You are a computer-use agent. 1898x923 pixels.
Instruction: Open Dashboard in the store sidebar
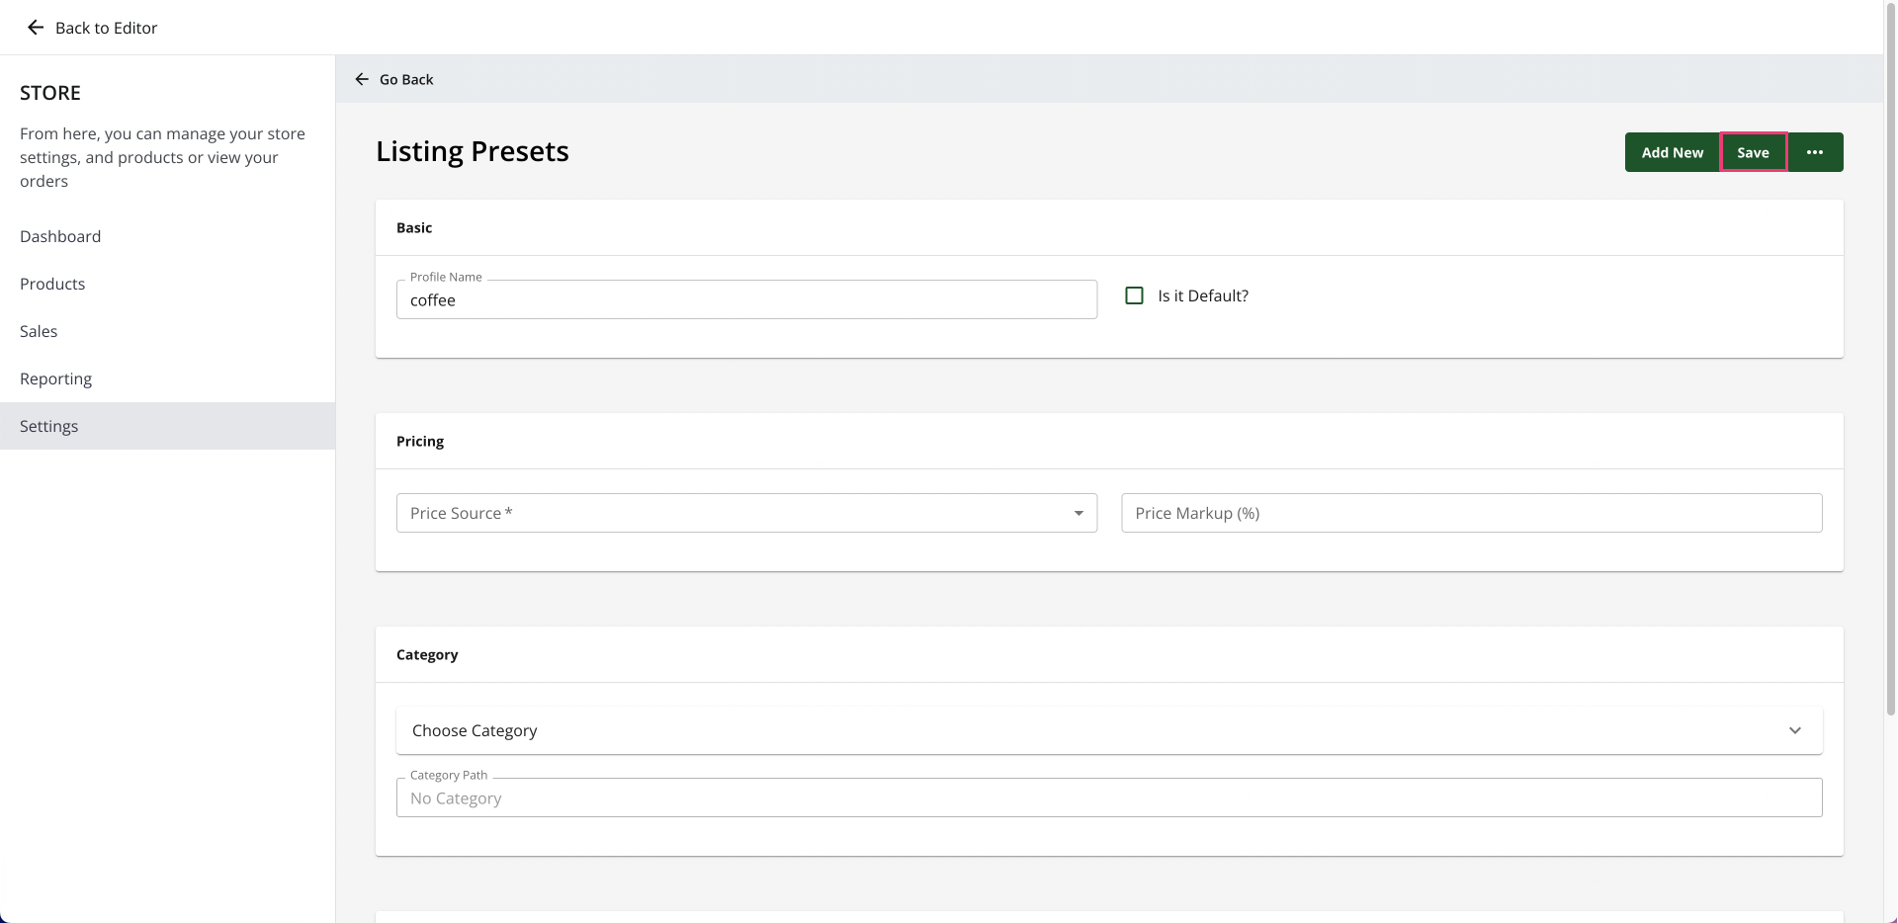(60, 236)
